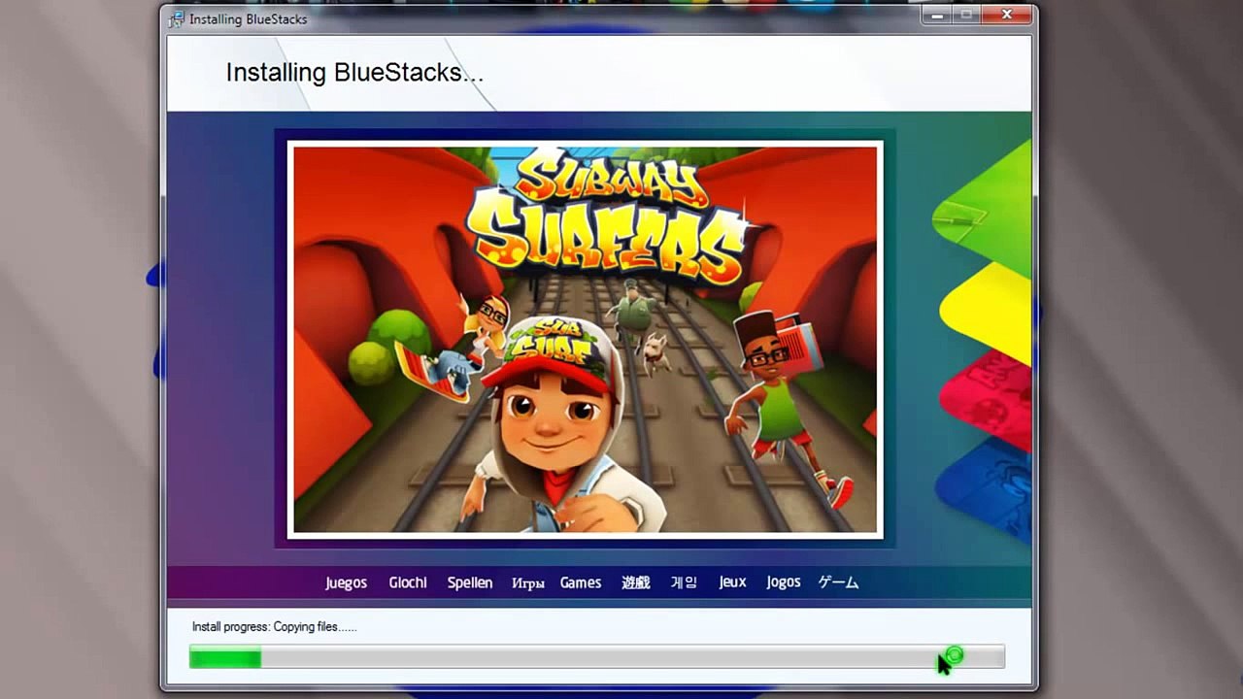Click the "게임" label
This screenshot has width=1243, height=699.
coord(685,582)
